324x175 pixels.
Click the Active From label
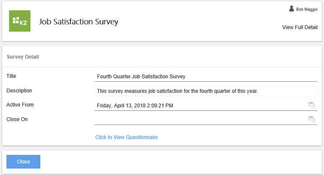[x=20, y=105]
